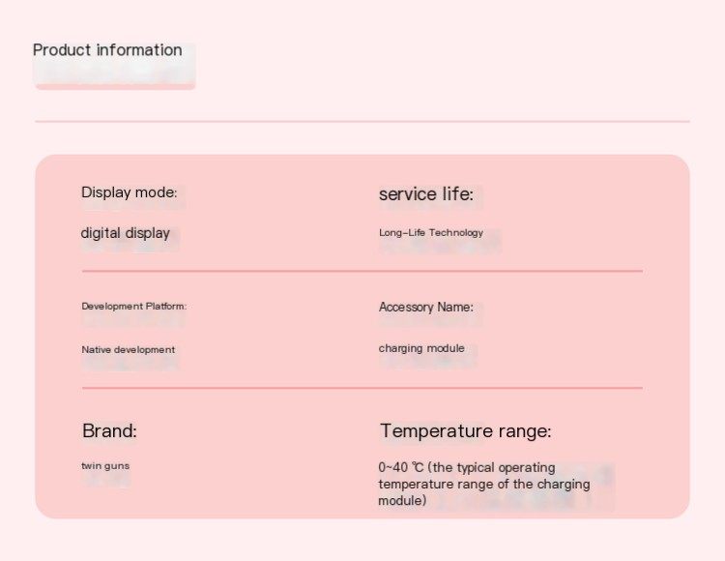Select the service life label
Screen dimensions: 725x561
click(426, 193)
